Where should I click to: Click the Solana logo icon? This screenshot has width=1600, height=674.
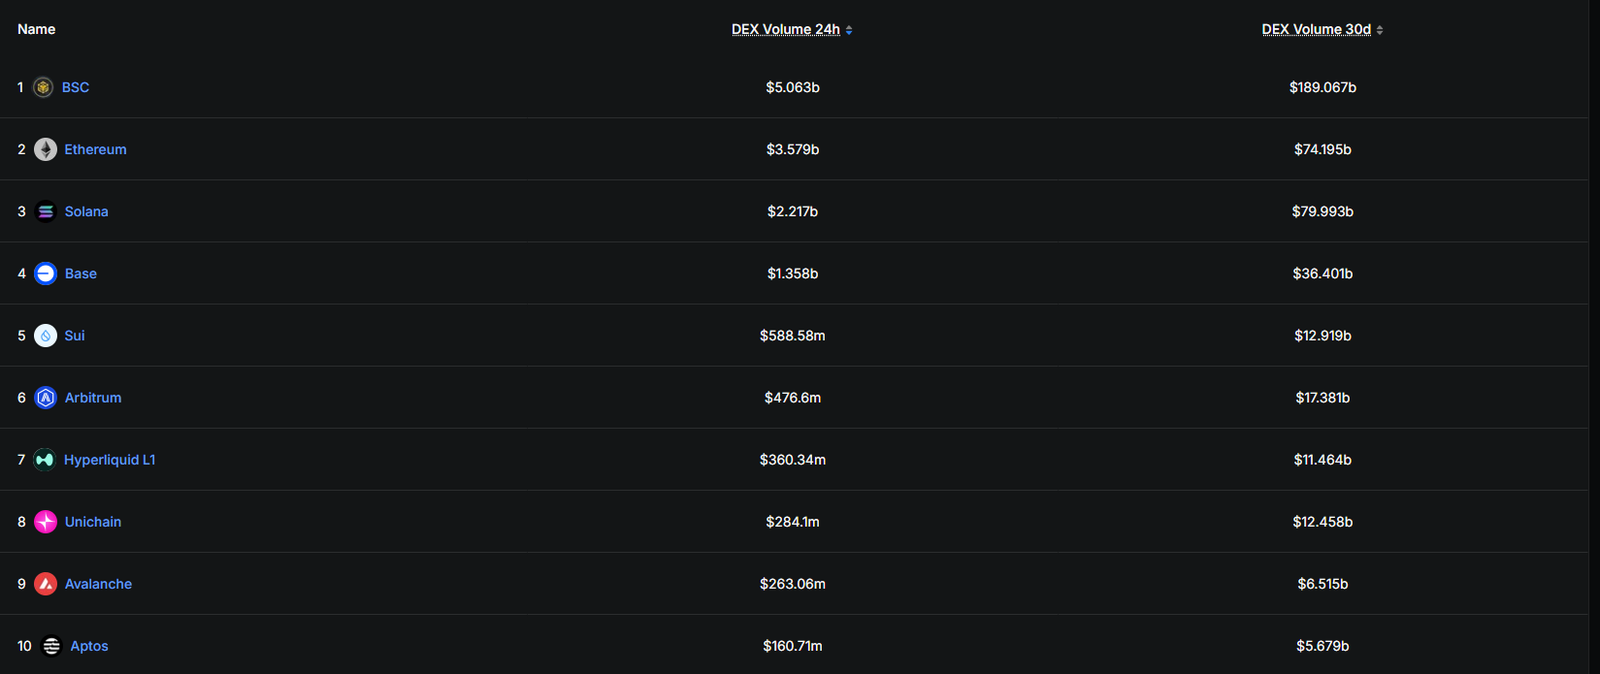46,211
